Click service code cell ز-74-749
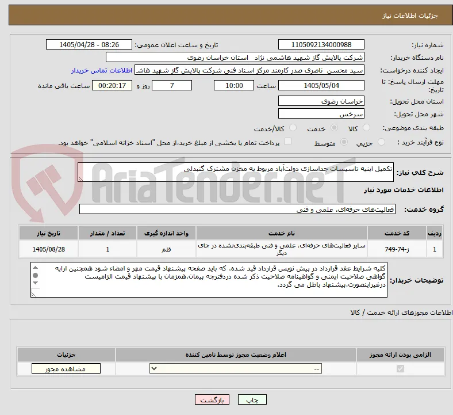 click(x=397, y=249)
